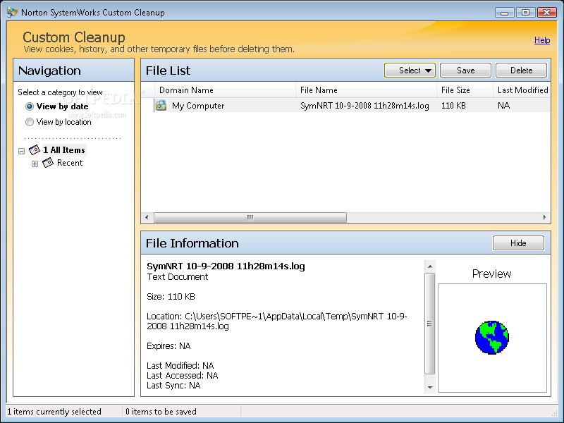Click the bold SymNRT filename in File Information
Screen dimensions: 564x423
[226, 266]
